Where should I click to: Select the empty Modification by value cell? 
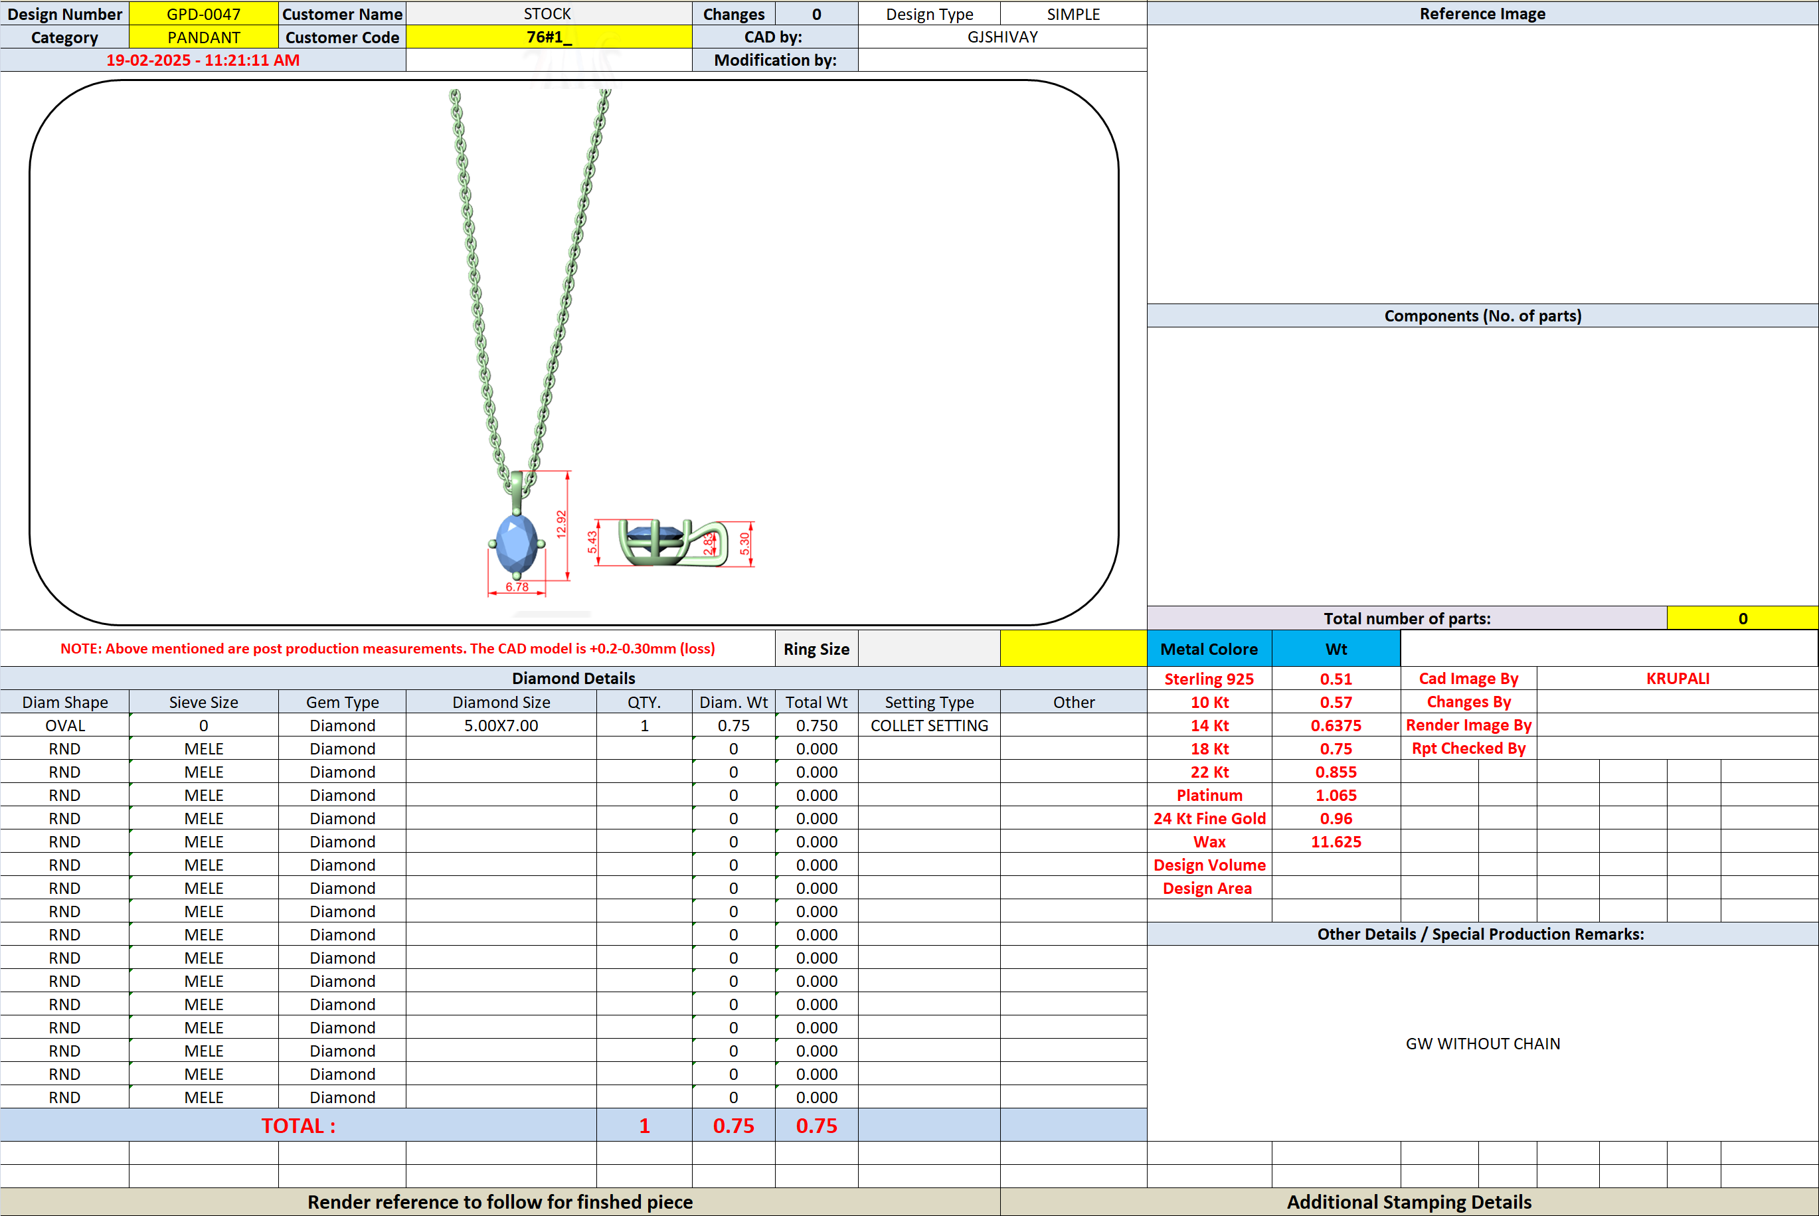coord(1003,60)
